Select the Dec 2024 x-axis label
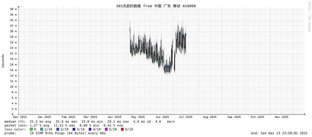The image size is (312, 137). (20, 117)
